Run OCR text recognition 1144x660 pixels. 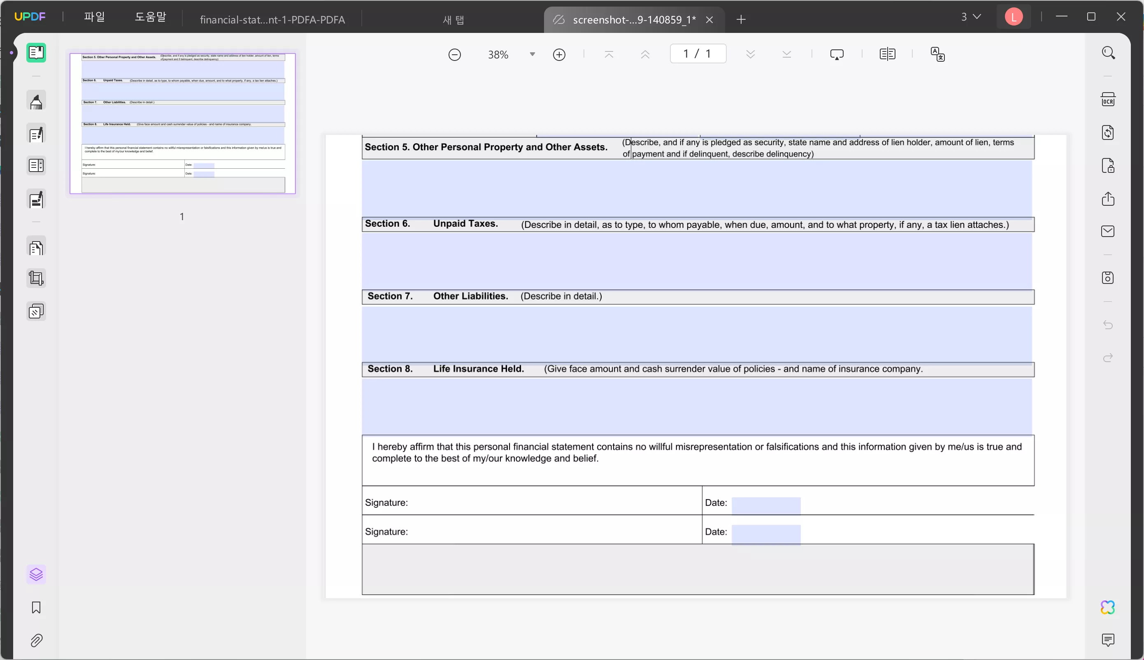point(1108,100)
